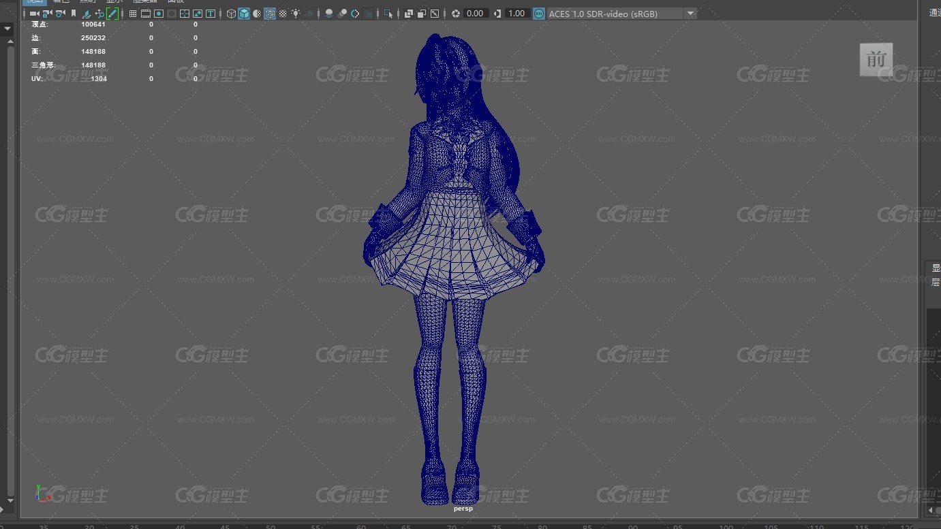Screen dimensions: 941x529
Task: Toggle the Field Chart icon
Action: pyautogui.click(x=185, y=14)
